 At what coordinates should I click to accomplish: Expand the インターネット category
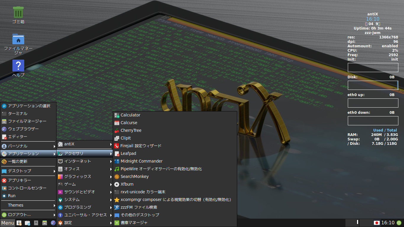[x=85, y=161]
